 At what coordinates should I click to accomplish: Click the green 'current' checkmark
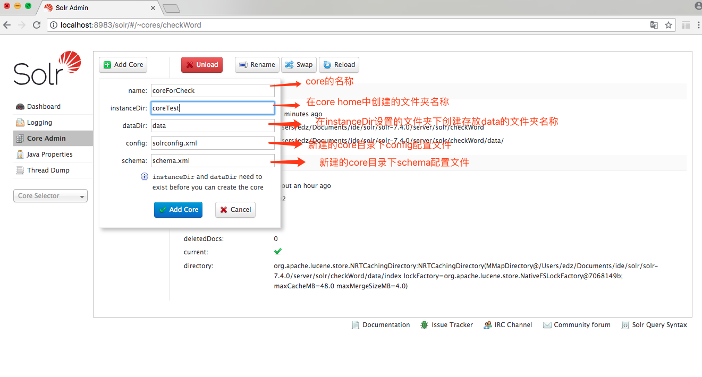coord(277,251)
